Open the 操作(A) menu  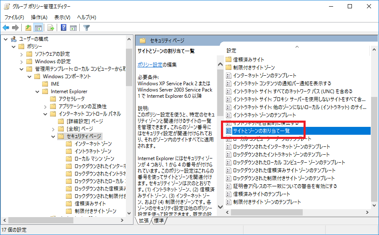[x=39, y=17]
